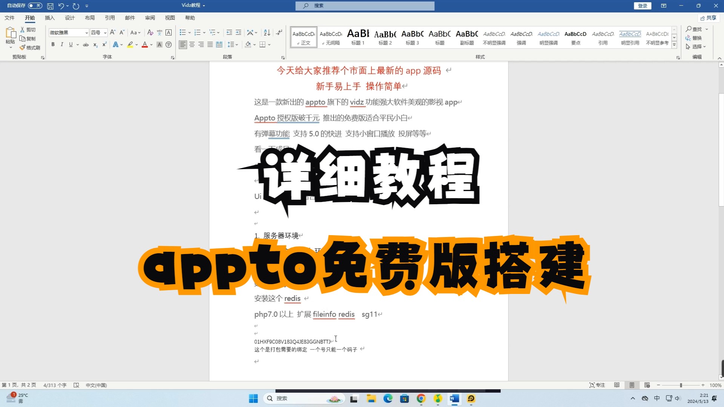This screenshot has width=724, height=407.
Task: Switch to the Layout (布局) tab
Action: click(90, 18)
